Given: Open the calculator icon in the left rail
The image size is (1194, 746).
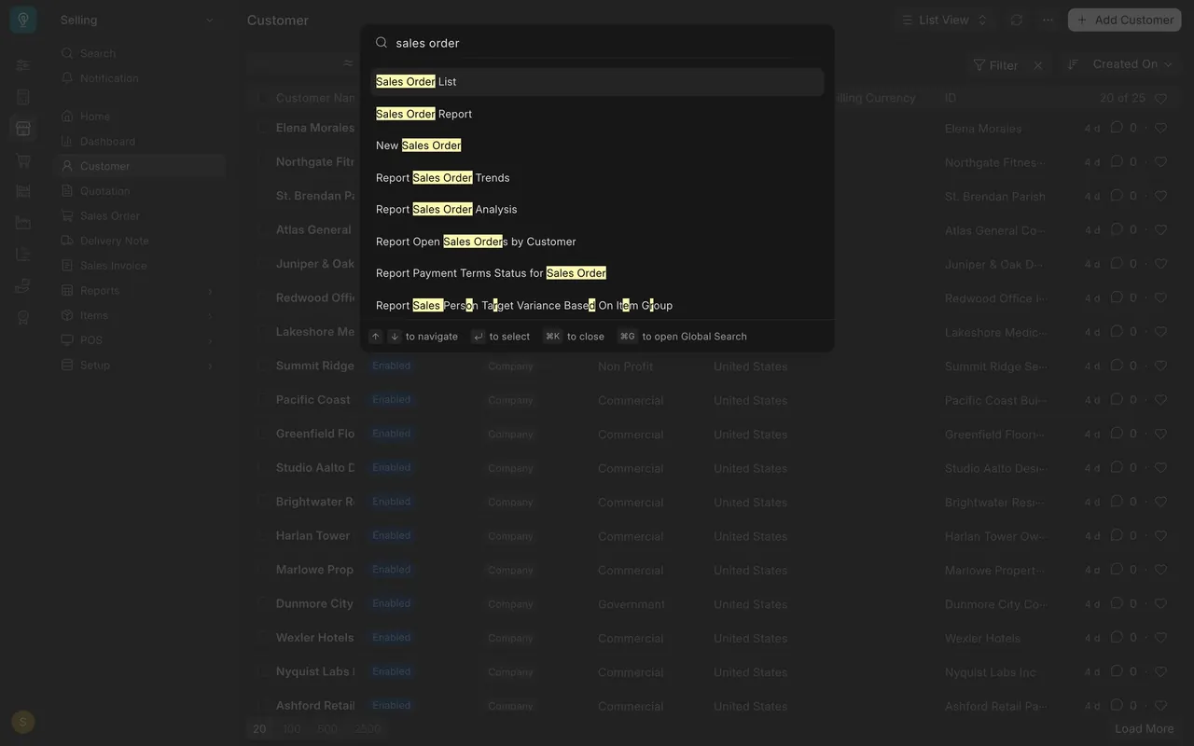Looking at the screenshot, I should pos(23,97).
